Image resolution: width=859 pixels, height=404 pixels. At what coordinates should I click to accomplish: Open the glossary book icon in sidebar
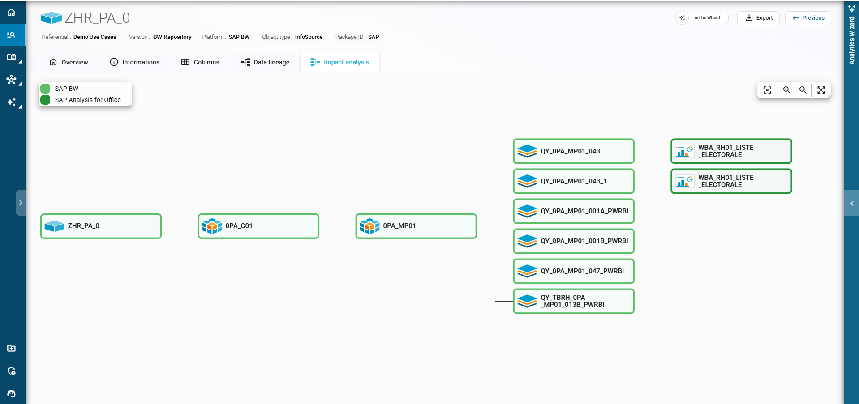[12, 57]
